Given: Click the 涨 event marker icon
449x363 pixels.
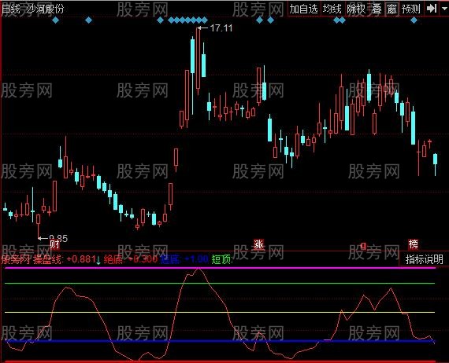Looking at the screenshot, I should tap(259, 244).
